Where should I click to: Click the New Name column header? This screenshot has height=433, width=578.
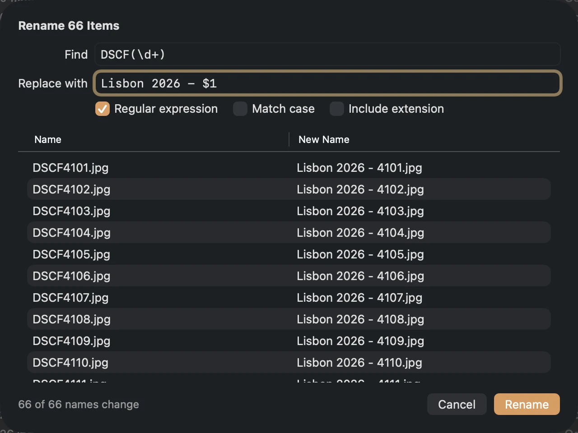(324, 139)
